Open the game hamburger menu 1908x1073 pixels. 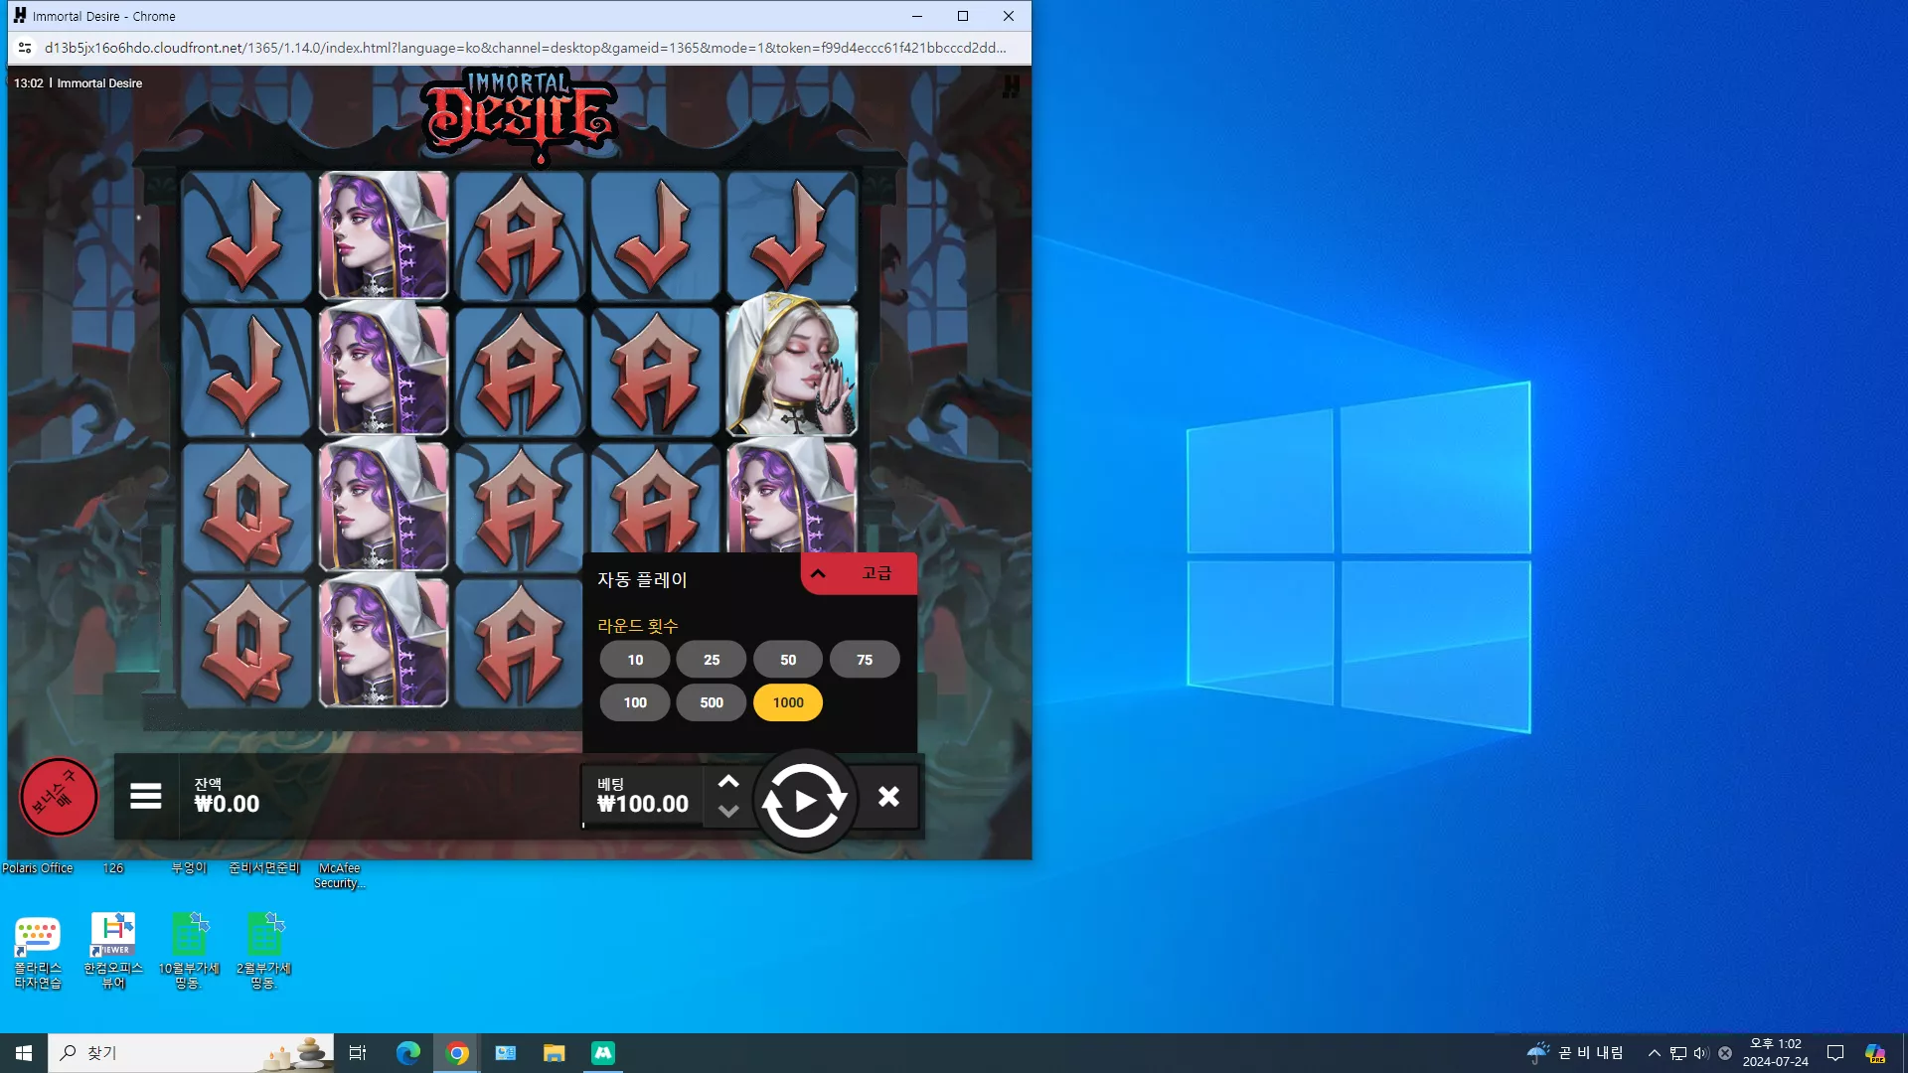click(146, 797)
